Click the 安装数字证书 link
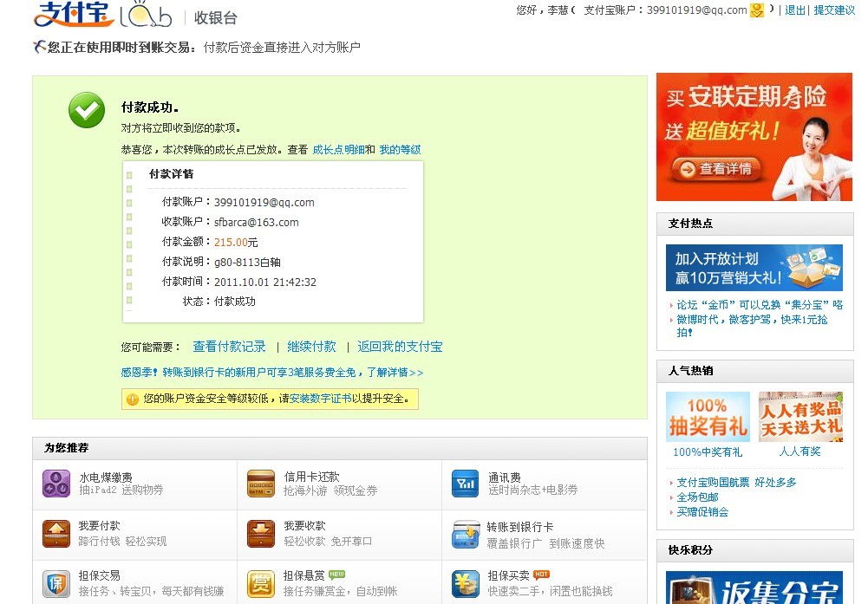Viewport: 868px width, 604px height. (x=321, y=399)
